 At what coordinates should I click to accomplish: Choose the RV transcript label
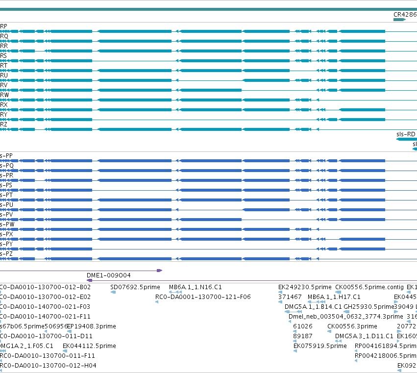pyautogui.click(x=4, y=85)
